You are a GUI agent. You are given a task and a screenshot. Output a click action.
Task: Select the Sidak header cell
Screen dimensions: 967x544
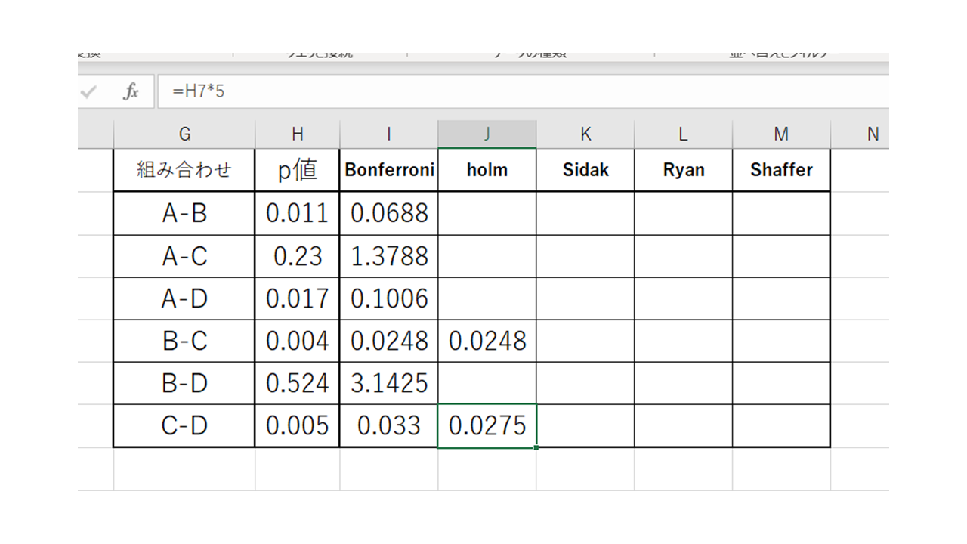(x=585, y=170)
